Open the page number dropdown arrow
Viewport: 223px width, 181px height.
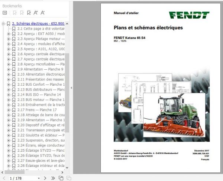click(39, 178)
